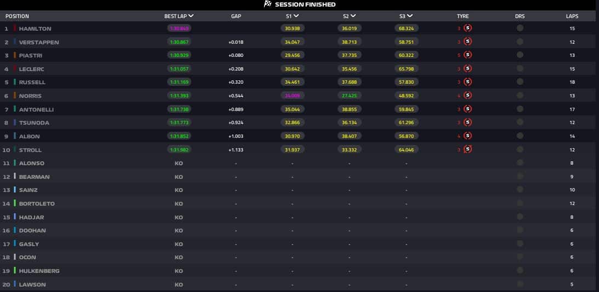The width and height of the screenshot is (599, 292).
Task: Click the S1 time 29.456 for Piastri
Action: (292, 55)
